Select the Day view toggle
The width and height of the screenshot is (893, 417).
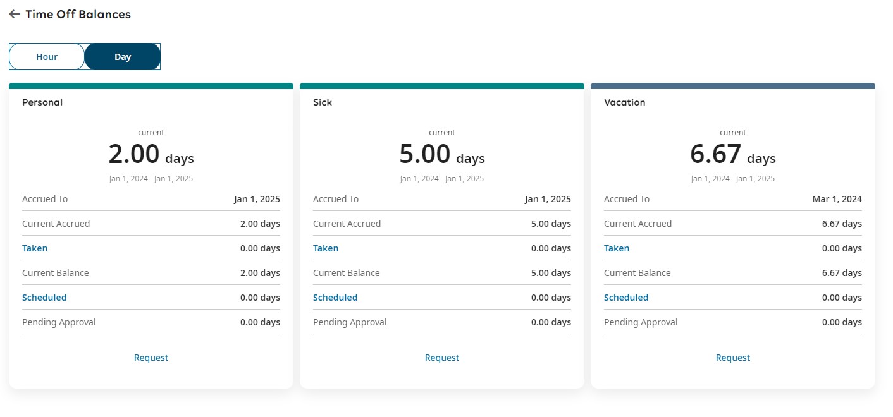(123, 57)
